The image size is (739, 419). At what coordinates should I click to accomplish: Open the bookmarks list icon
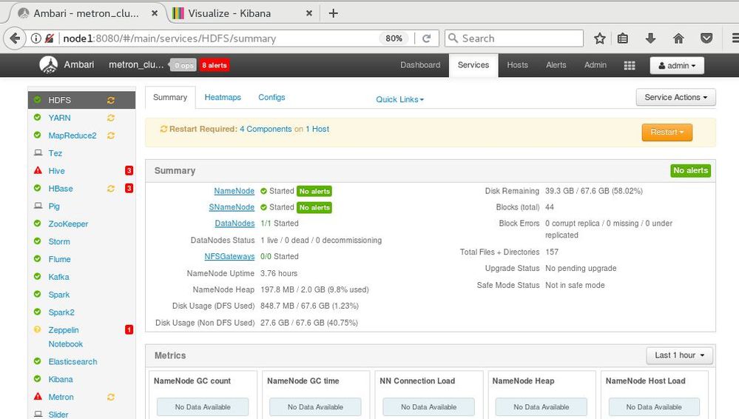click(x=623, y=38)
